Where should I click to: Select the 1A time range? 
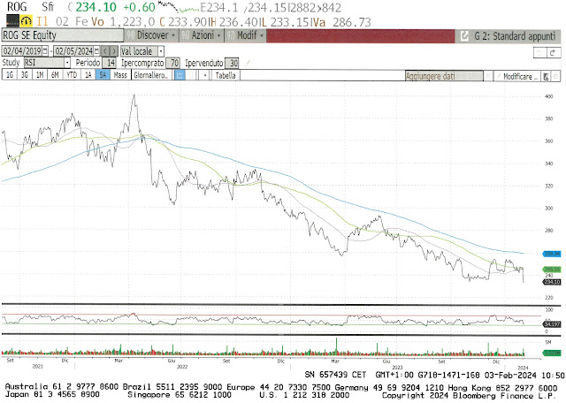click(88, 75)
